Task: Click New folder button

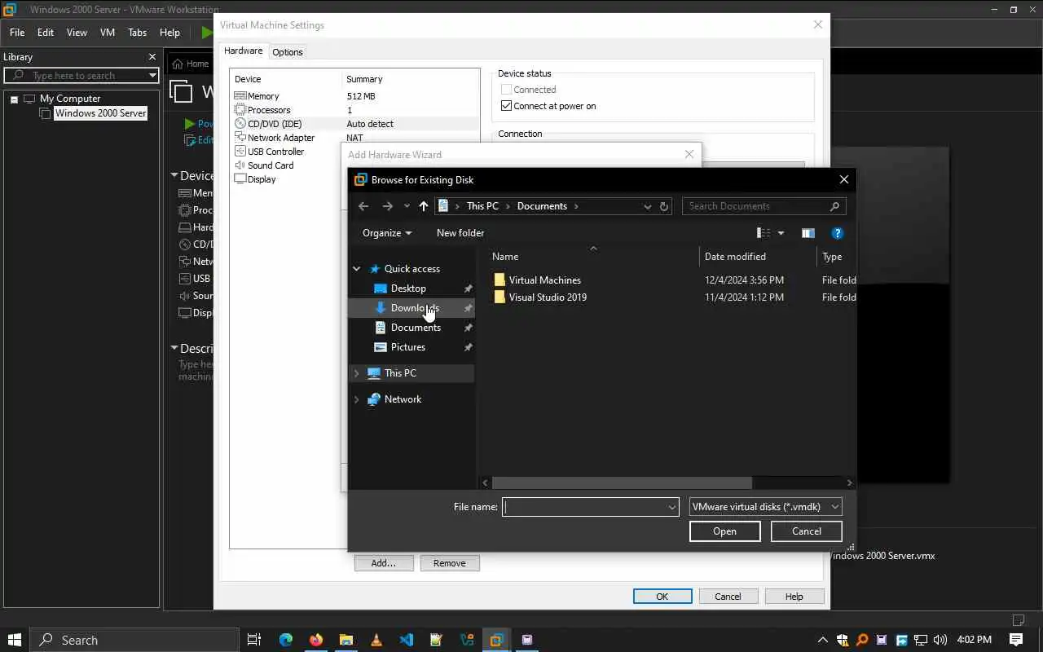Action: 460,233
